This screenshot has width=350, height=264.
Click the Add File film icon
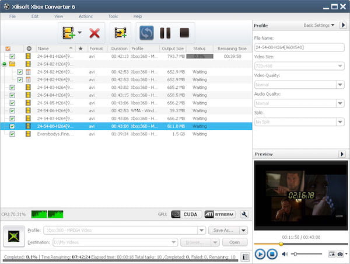click(x=68, y=33)
